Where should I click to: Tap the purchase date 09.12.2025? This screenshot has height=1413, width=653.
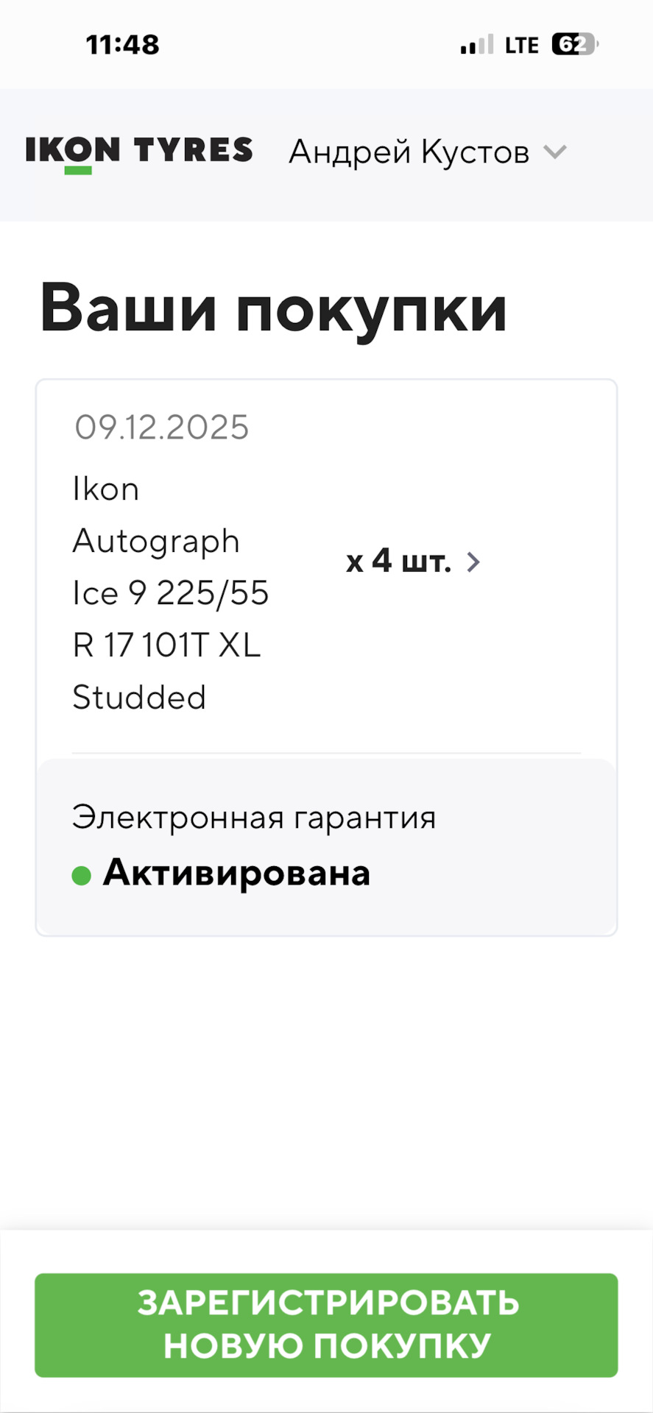tap(162, 428)
